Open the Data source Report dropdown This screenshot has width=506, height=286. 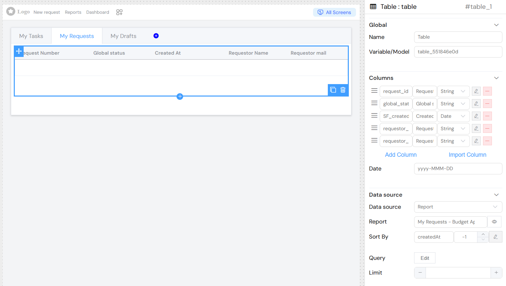coord(458,207)
